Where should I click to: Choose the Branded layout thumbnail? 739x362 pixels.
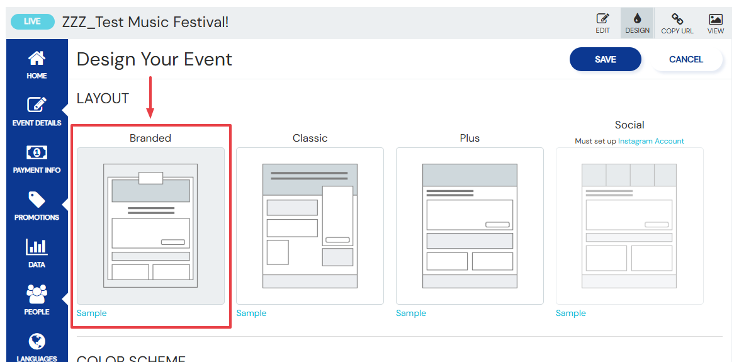click(x=151, y=226)
